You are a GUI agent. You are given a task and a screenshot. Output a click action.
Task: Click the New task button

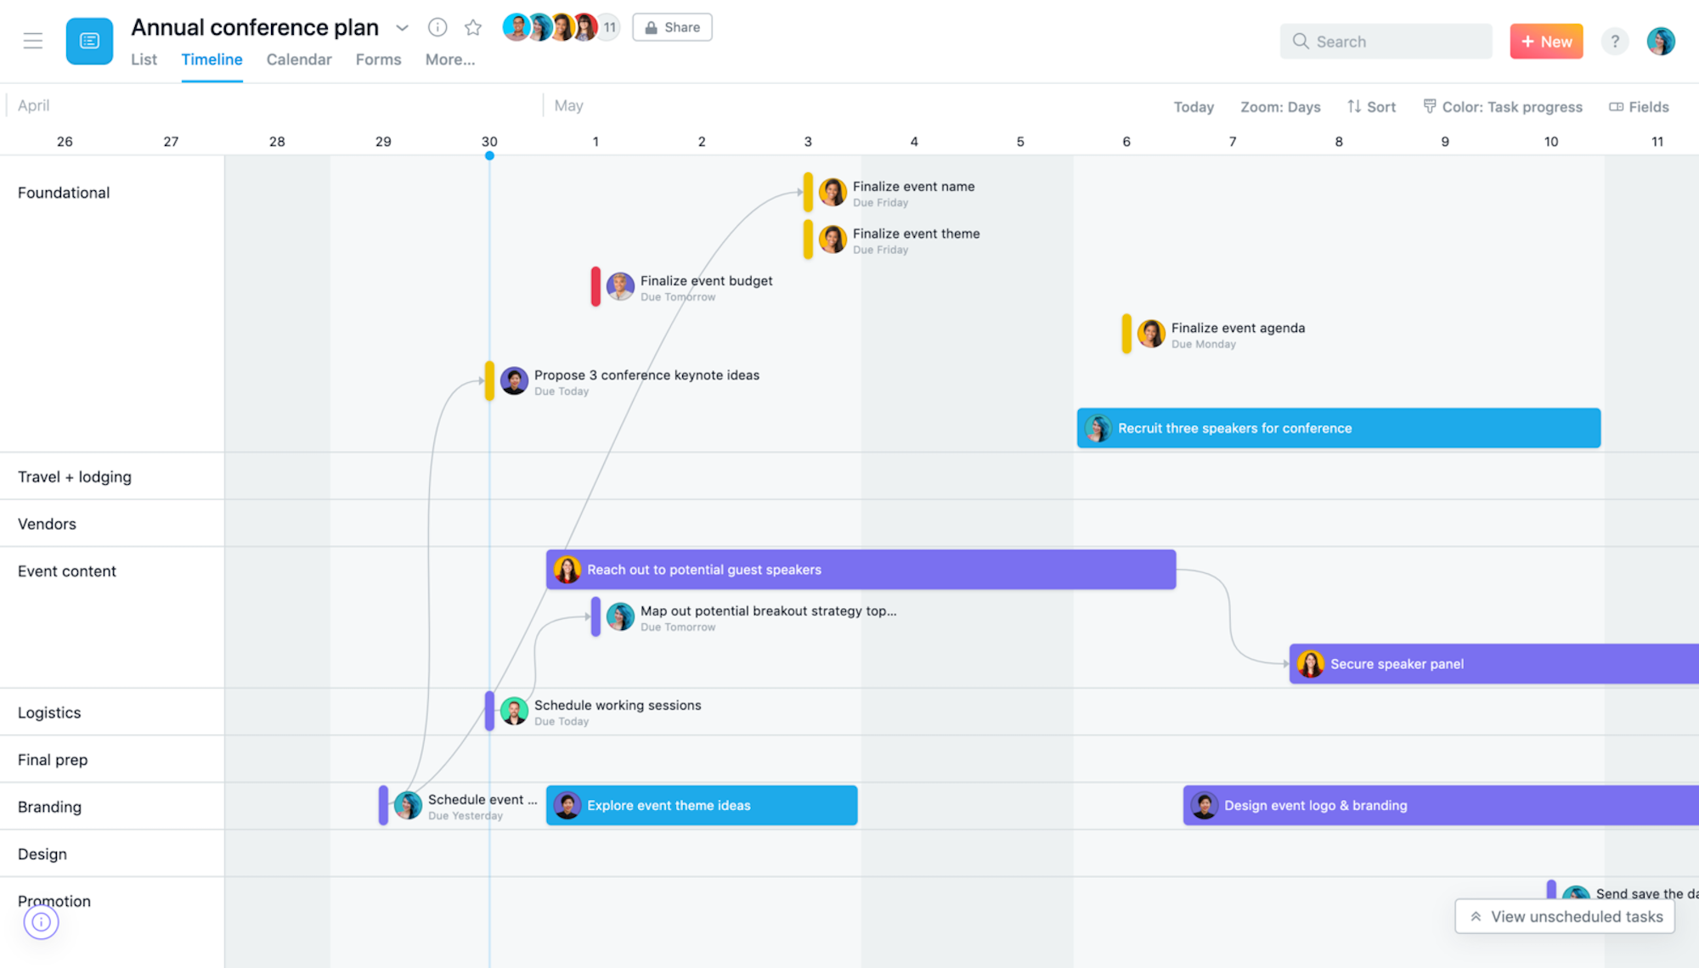point(1546,41)
